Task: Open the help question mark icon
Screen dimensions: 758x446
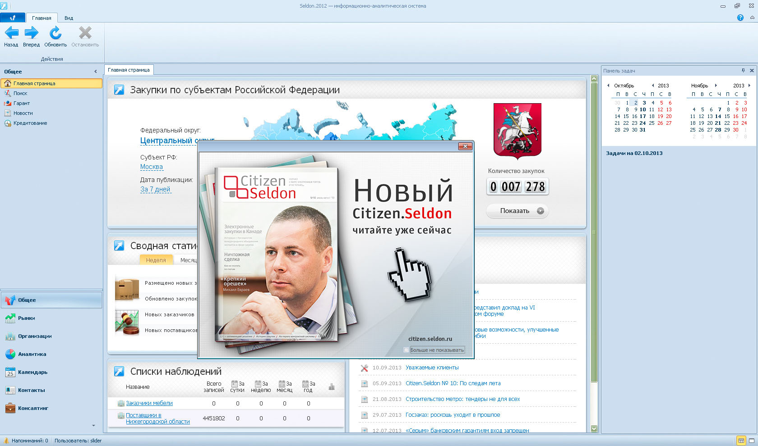Action: 740,18
